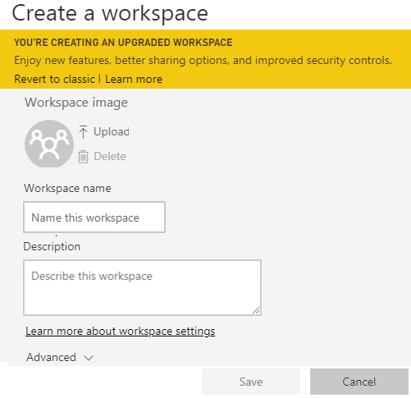Select Revert to classic link
This screenshot has height=398, width=411.
point(54,79)
